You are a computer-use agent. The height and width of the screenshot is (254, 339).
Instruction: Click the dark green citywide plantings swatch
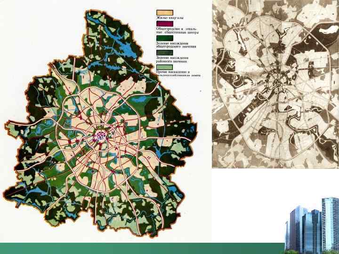[x=165, y=38]
